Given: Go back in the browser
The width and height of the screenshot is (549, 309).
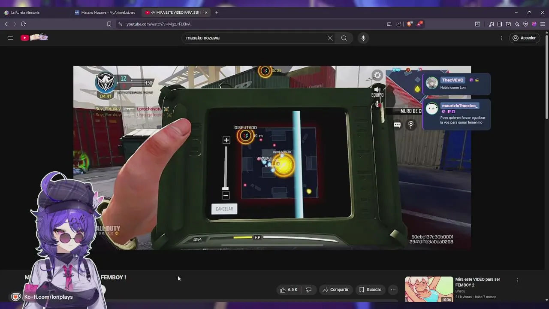Looking at the screenshot, I should point(6,24).
